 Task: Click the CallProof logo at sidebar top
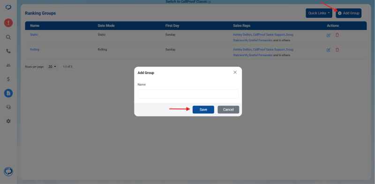point(8,7)
